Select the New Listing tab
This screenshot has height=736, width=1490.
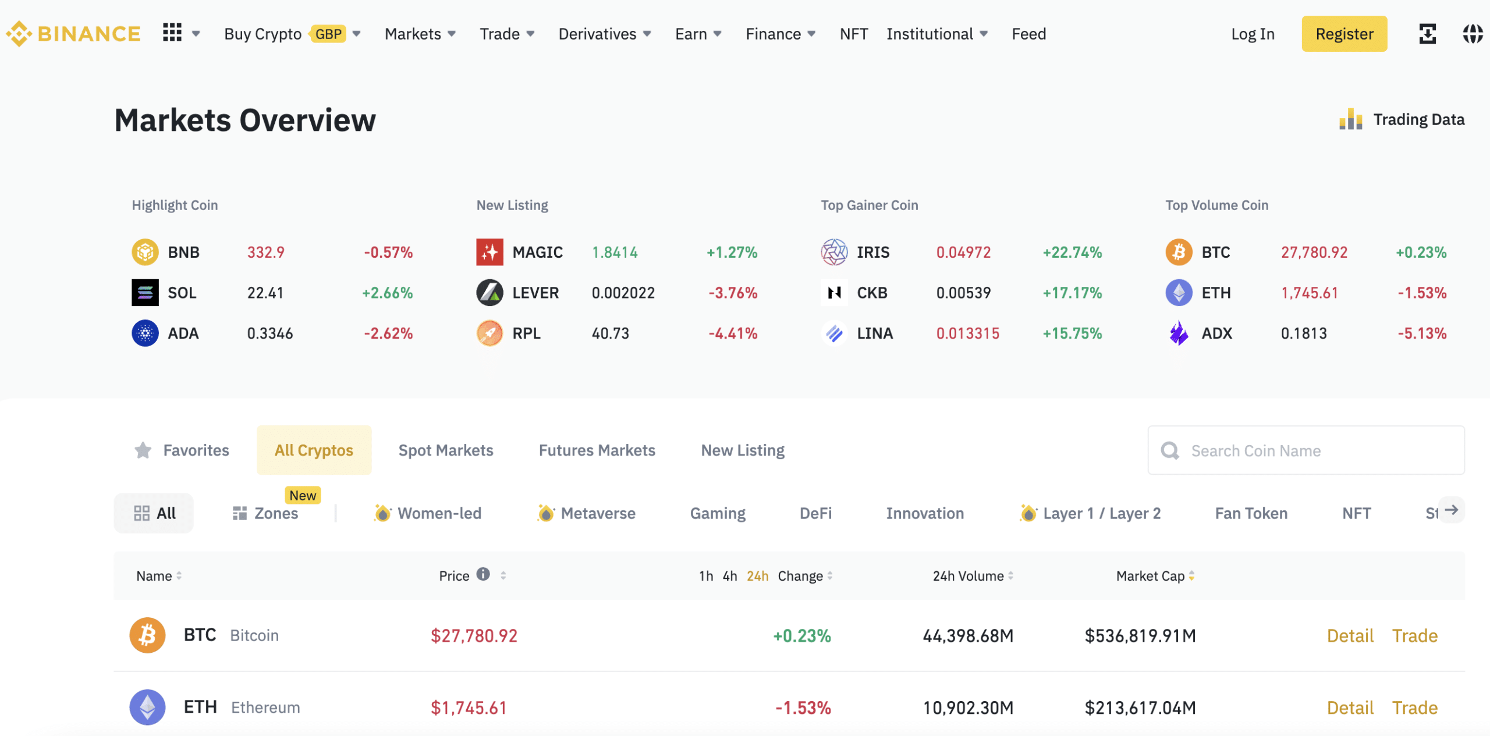(742, 450)
